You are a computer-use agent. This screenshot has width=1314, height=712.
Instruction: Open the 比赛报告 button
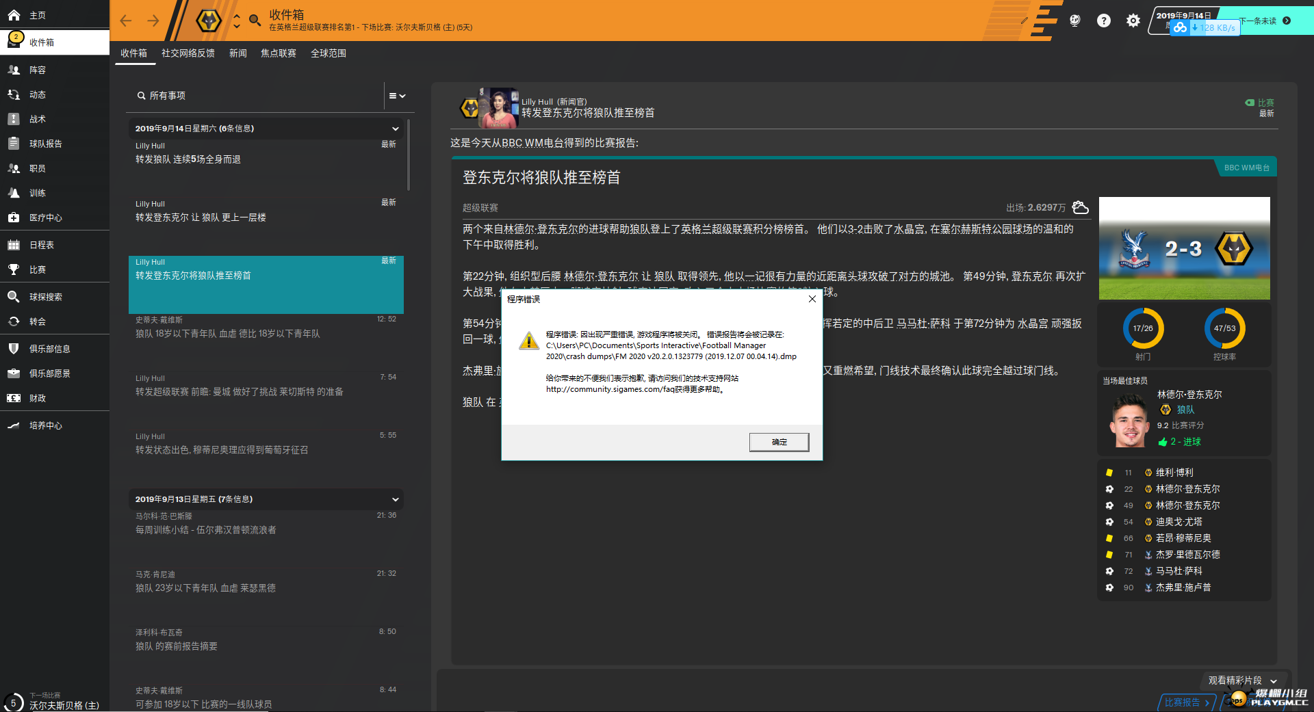click(1187, 702)
